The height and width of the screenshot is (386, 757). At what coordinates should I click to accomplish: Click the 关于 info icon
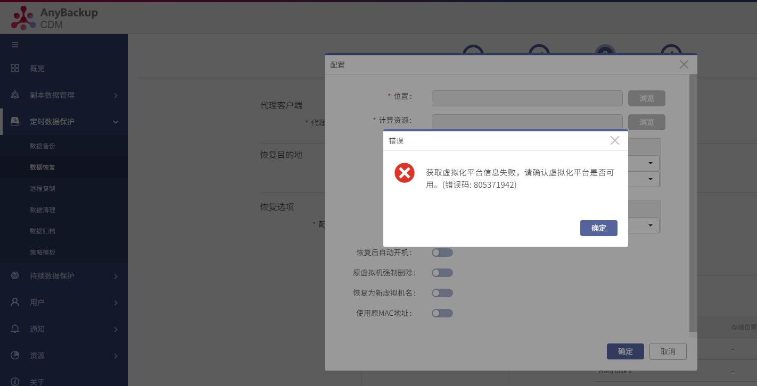point(15,382)
